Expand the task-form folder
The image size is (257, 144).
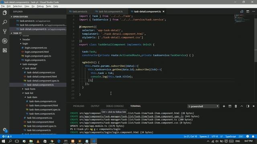coord(30,89)
